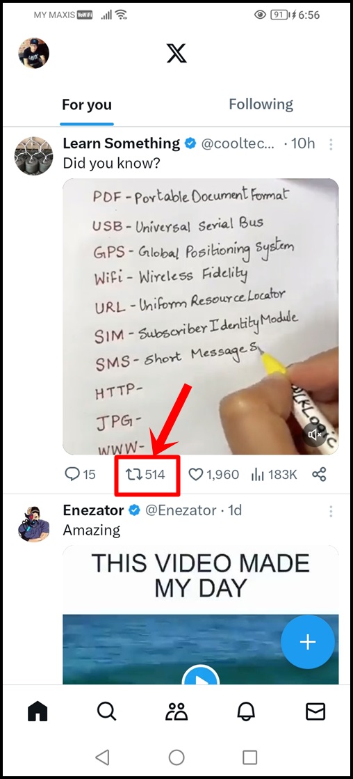
Task: Unmute the video using the speaker icon
Action: click(x=315, y=436)
